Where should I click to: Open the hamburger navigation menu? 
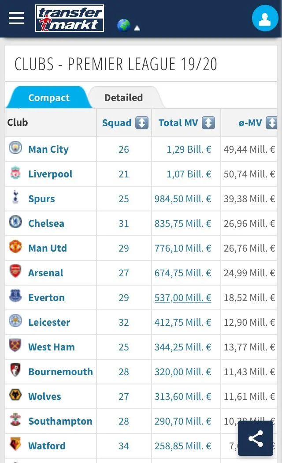[16, 18]
